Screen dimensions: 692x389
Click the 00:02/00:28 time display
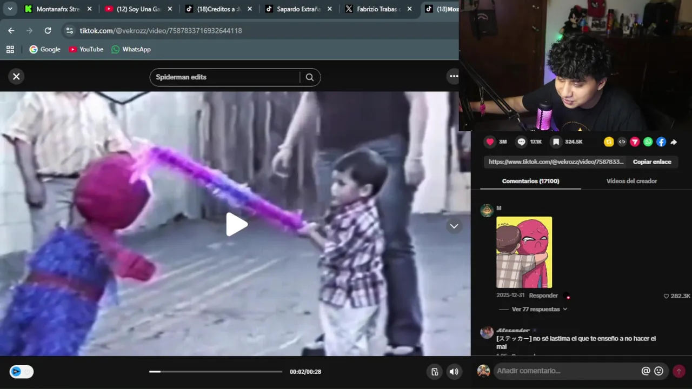(305, 372)
